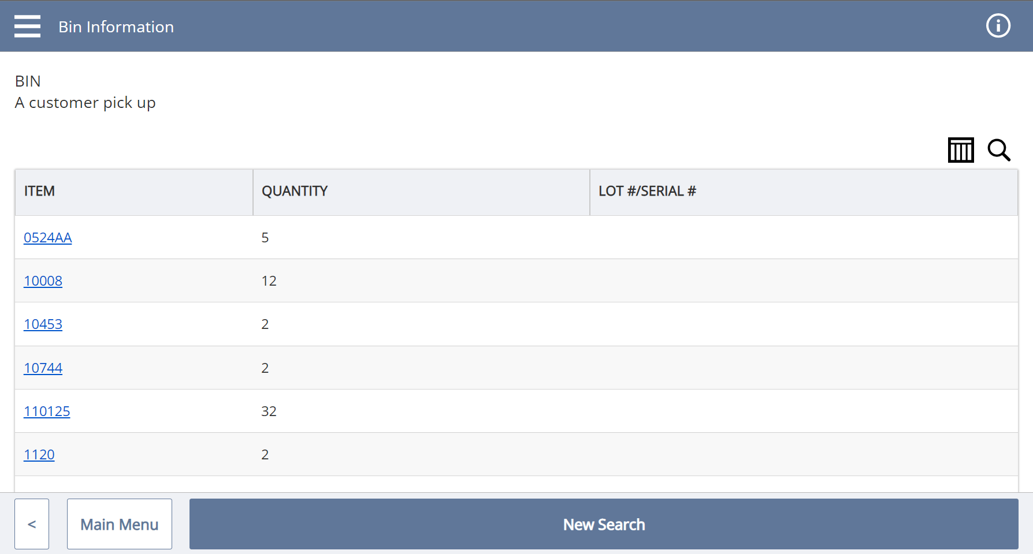Click the 1120 item link
Image resolution: width=1033 pixels, height=554 pixels.
39,454
